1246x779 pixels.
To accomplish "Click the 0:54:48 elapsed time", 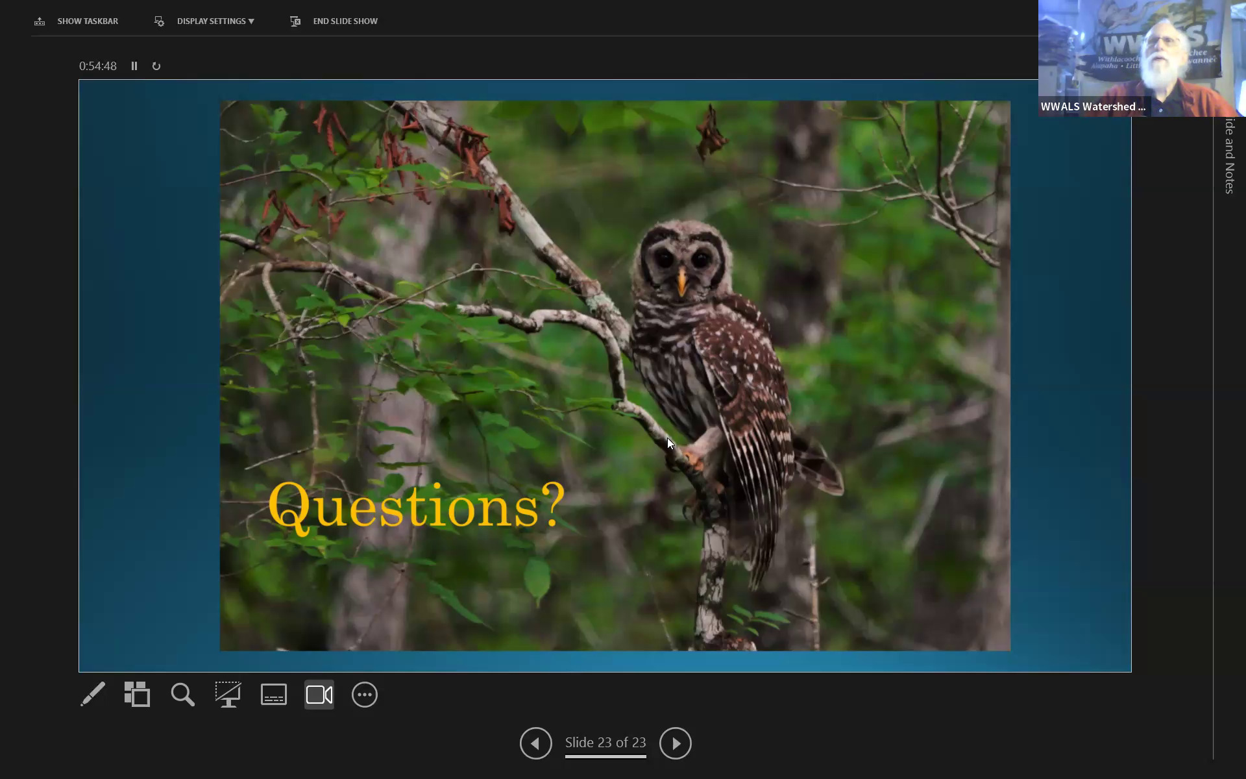I will coord(98,66).
